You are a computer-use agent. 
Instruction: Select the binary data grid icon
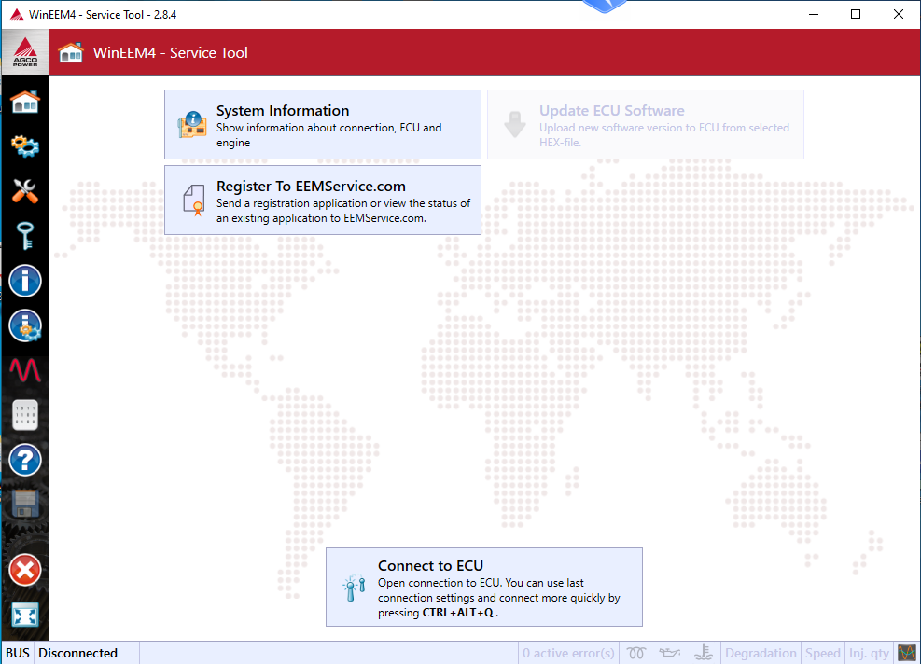point(24,415)
